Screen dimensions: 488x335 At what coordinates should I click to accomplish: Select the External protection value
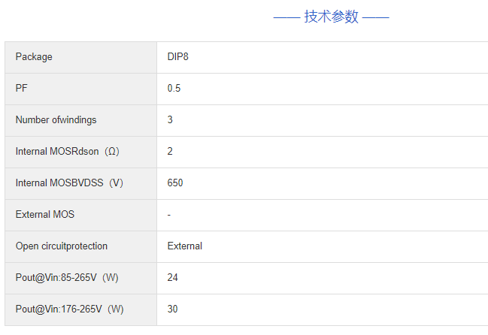pos(184,246)
